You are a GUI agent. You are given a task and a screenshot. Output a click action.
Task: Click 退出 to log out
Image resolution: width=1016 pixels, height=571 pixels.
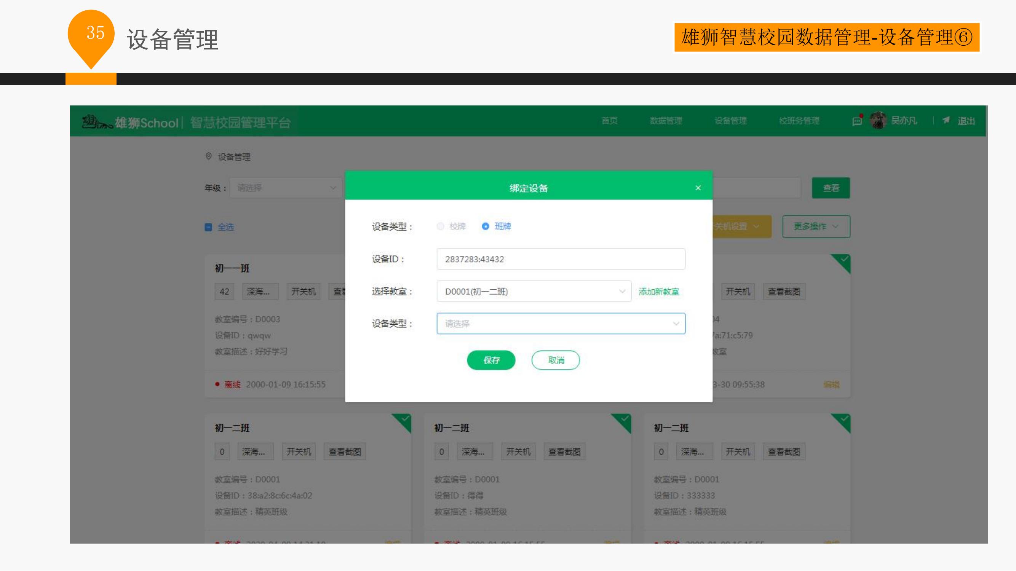[x=966, y=121]
